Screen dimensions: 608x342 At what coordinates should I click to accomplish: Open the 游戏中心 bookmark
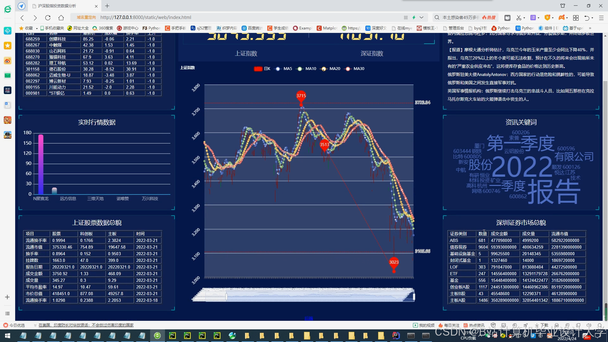[x=128, y=28]
